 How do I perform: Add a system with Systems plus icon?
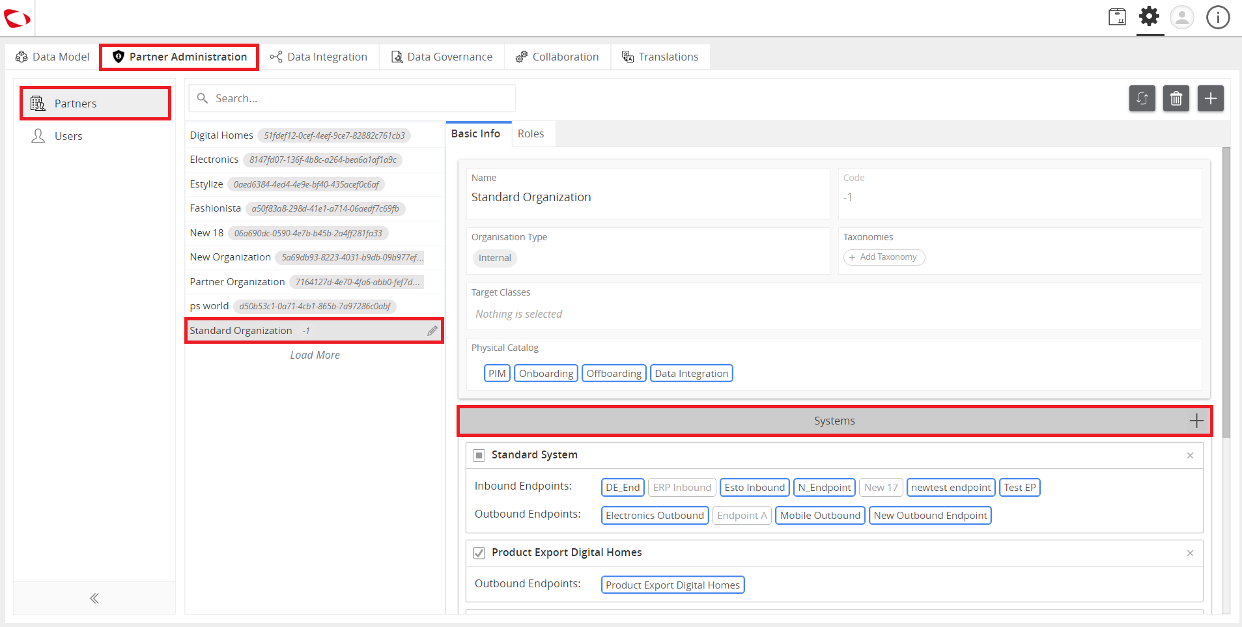pos(1196,421)
